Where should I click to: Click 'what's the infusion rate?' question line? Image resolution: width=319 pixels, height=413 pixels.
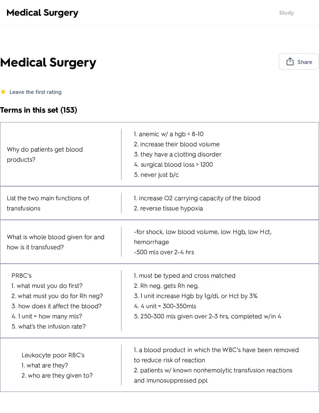(x=48, y=326)
